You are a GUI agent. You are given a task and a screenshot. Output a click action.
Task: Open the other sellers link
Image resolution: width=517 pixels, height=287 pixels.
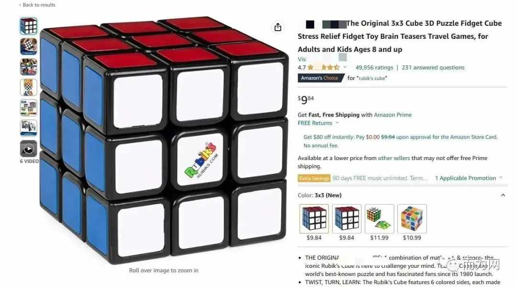(393, 158)
